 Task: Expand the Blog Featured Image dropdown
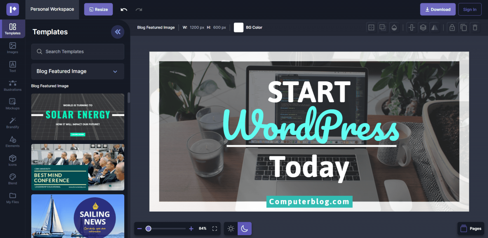point(78,71)
